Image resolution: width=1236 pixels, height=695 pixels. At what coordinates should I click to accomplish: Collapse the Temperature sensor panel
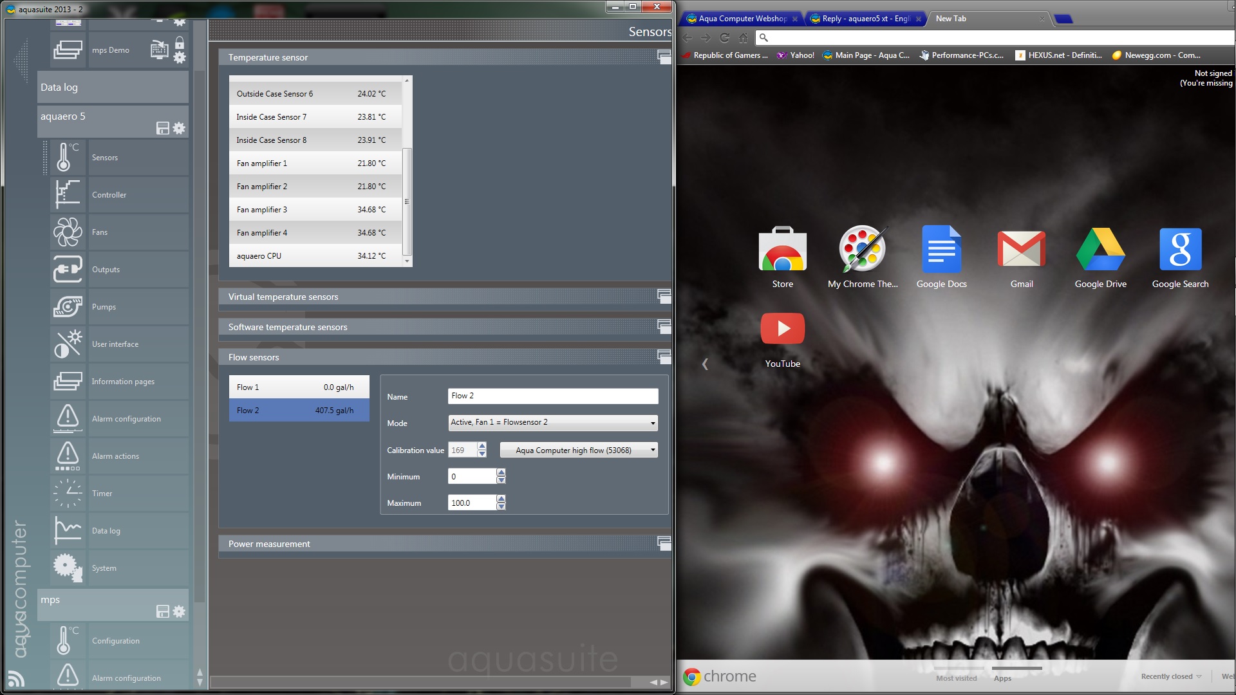(x=664, y=57)
